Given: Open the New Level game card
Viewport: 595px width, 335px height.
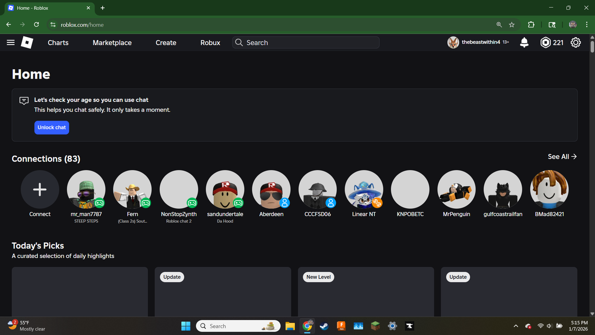Looking at the screenshot, I should [x=366, y=292].
